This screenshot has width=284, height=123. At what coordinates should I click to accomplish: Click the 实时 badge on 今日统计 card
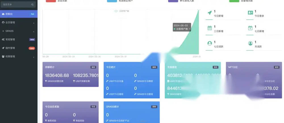click(x=154, y=67)
